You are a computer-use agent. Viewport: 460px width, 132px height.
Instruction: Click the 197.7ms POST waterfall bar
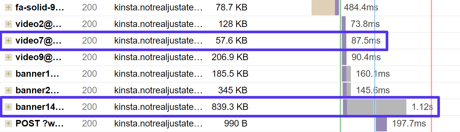381,124
